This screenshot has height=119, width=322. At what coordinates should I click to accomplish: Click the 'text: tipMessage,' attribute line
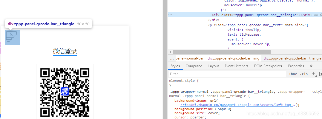[x=244, y=35]
